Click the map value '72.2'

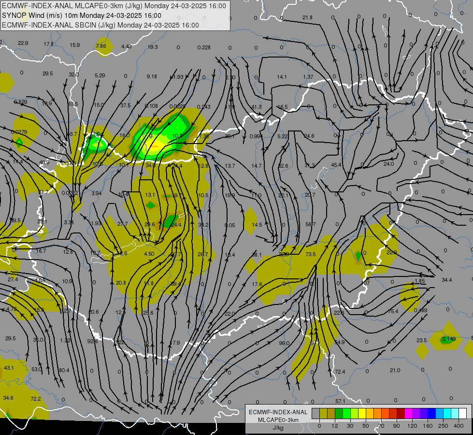[36, 399]
